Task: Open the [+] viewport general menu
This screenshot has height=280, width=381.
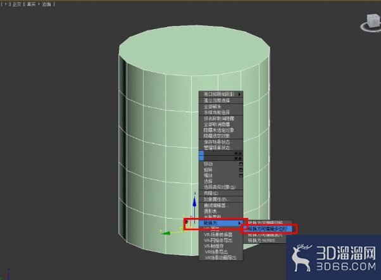Action: (6, 4)
